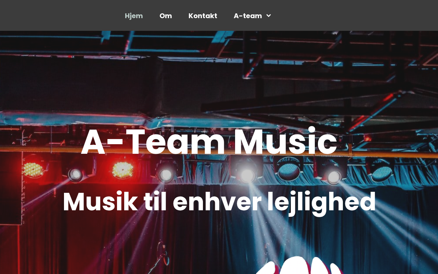This screenshot has width=438, height=274.
Task: Click the word 'Music' in the main heading
Action: click(285, 141)
